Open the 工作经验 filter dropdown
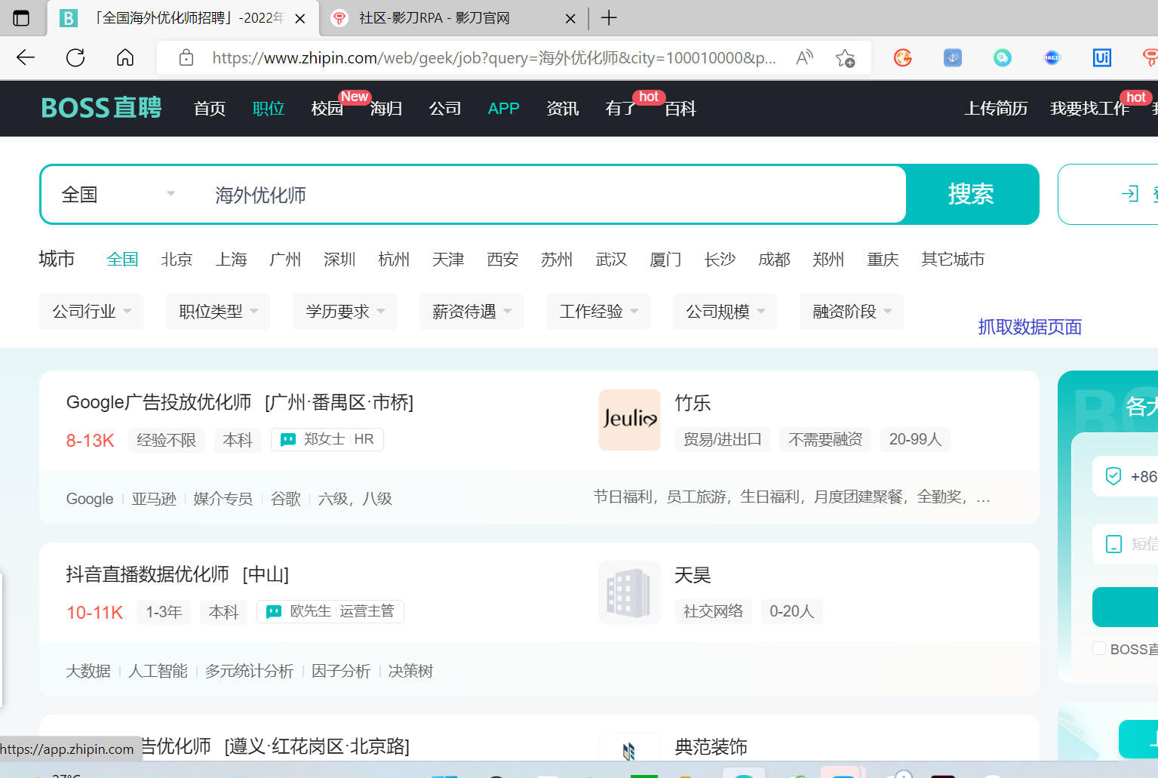The height and width of the screenshot is (778, 1158). (x=598, y=312)
